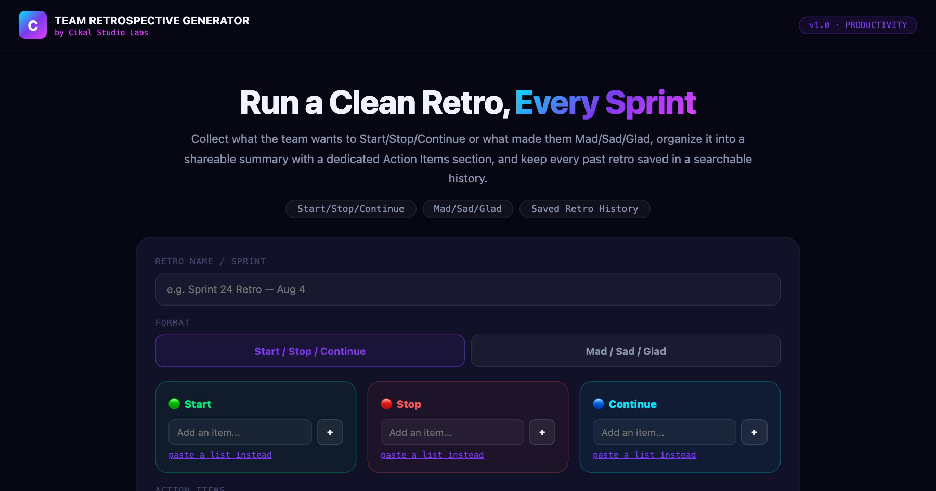936x491 pixels.
Task: Click the Cikal Studio logo icon
Action: tap(33, 25)
